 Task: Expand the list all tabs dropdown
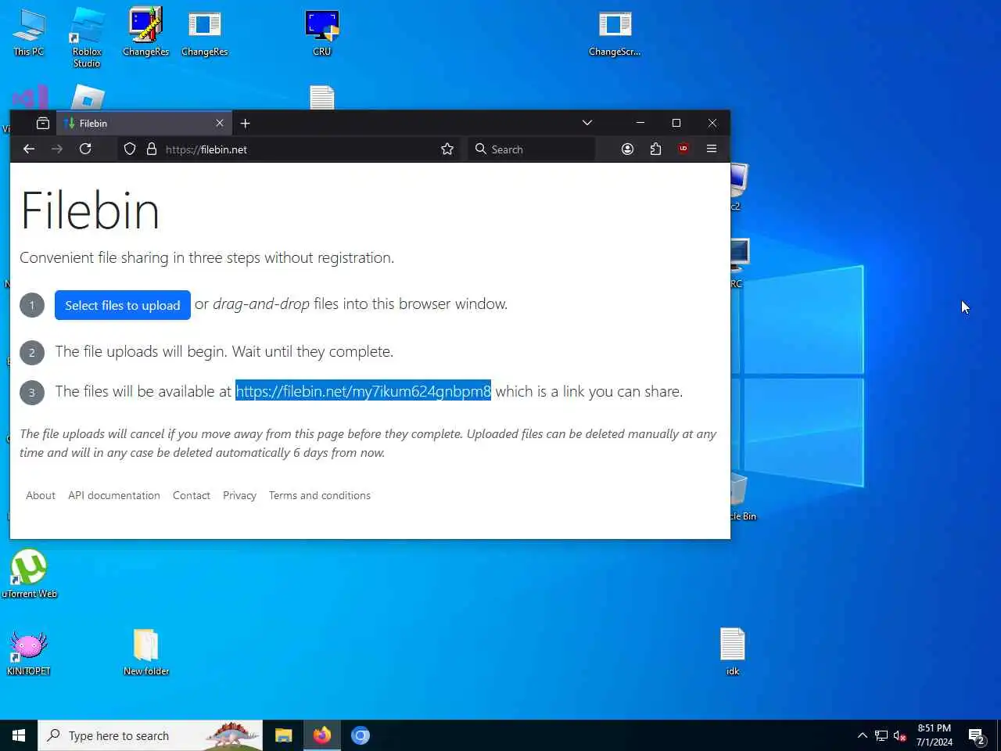587,123
